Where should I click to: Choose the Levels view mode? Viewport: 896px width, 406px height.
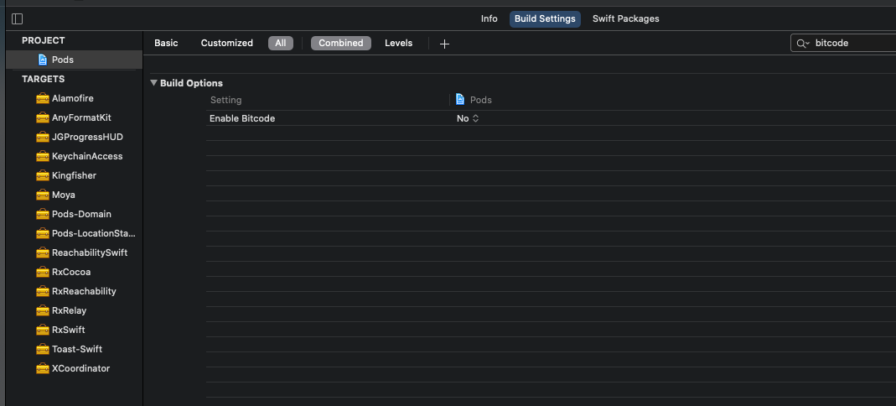tap(398, 43)
